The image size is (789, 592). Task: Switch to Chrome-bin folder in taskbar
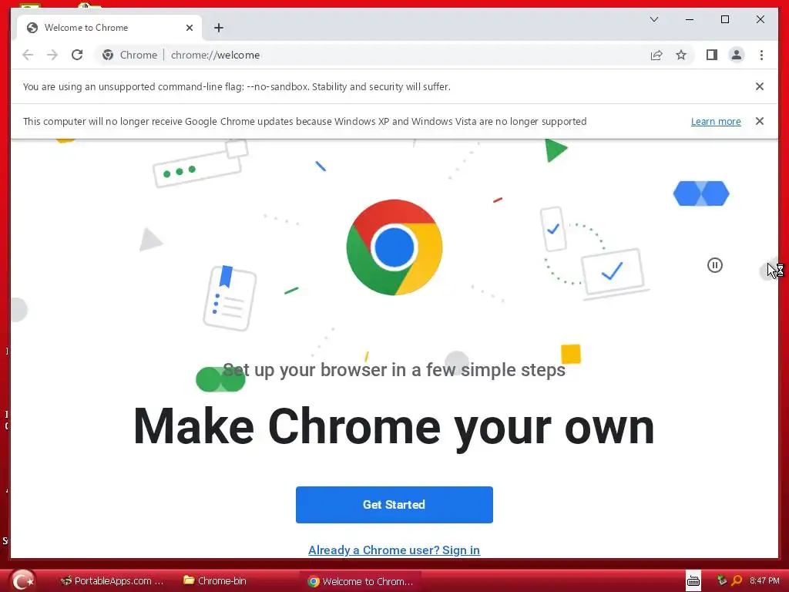(x=215, y=581)
